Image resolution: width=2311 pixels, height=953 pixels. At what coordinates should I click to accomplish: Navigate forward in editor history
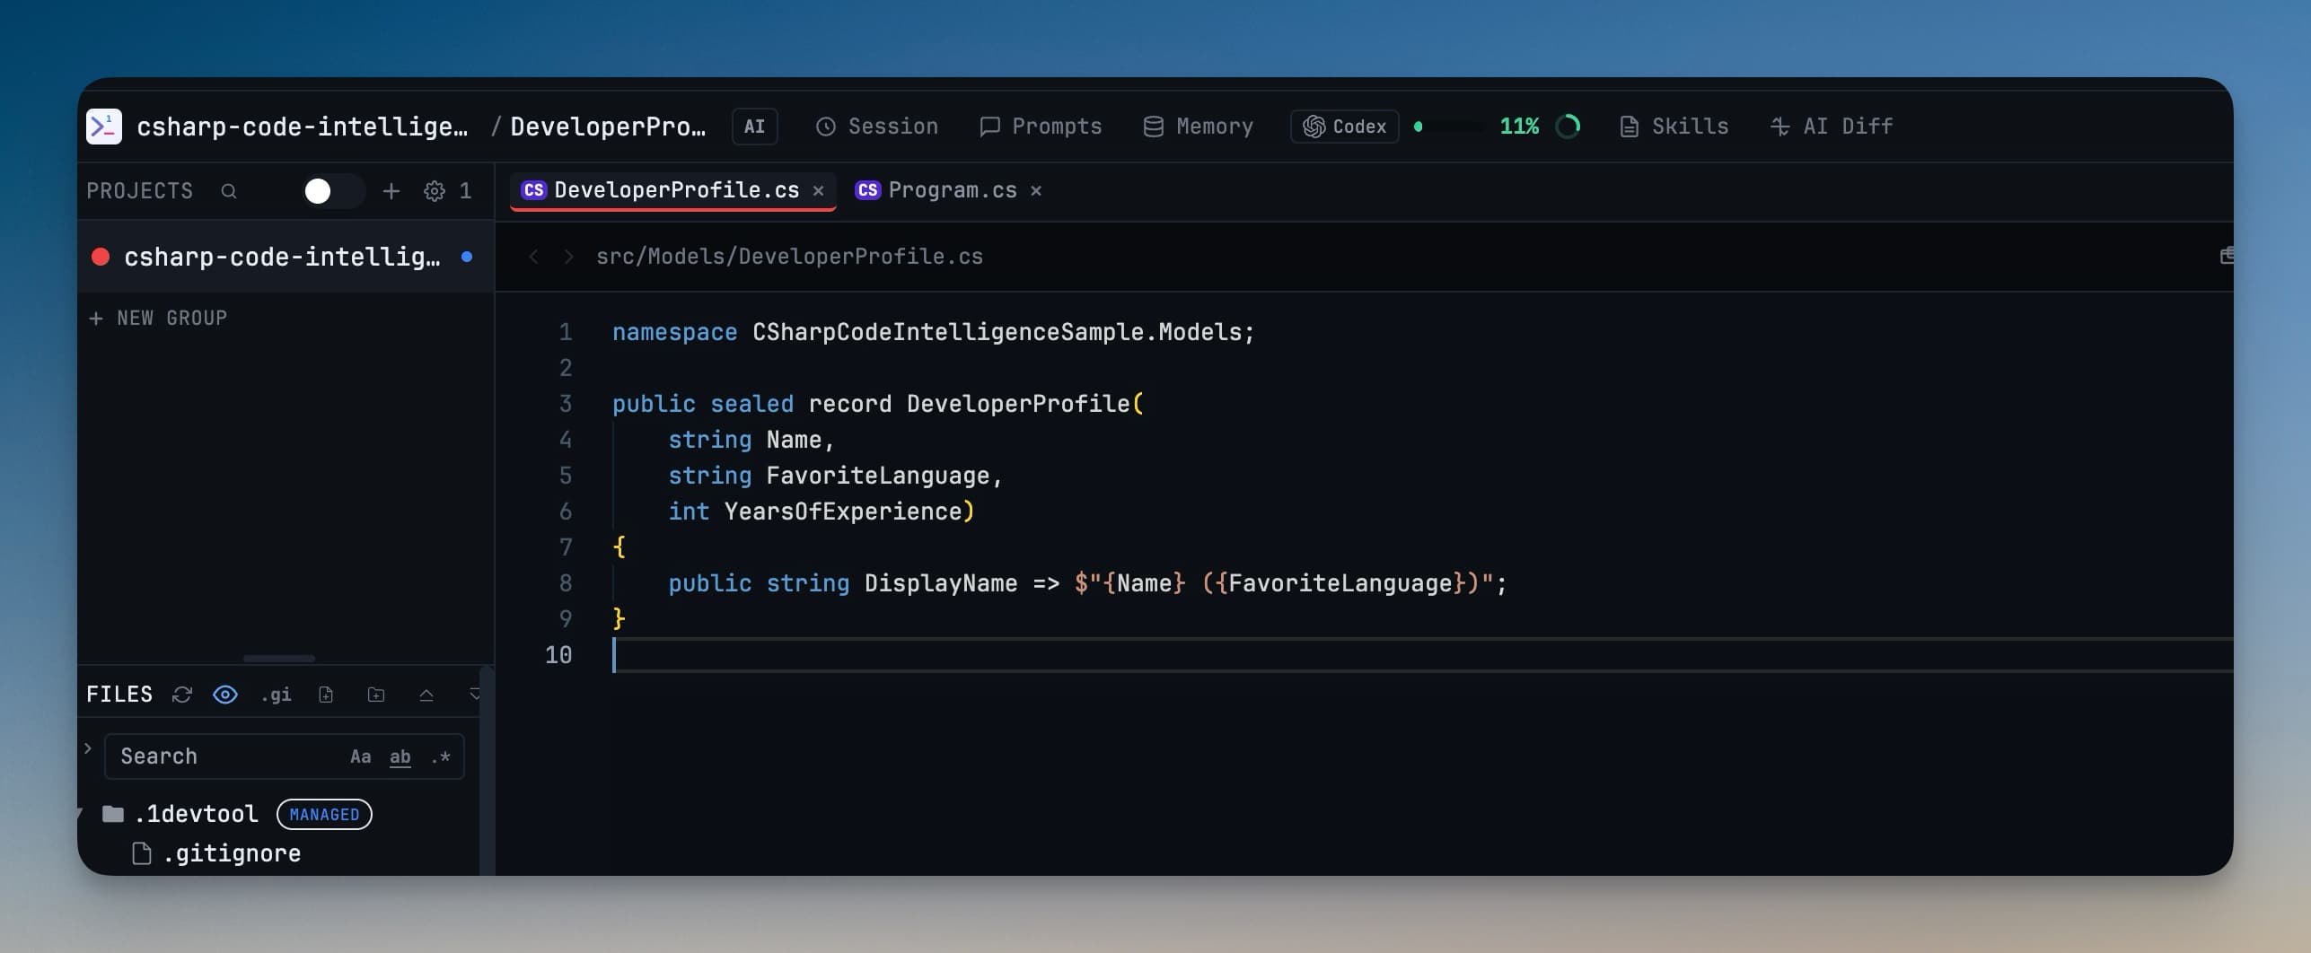coord(568,257)
